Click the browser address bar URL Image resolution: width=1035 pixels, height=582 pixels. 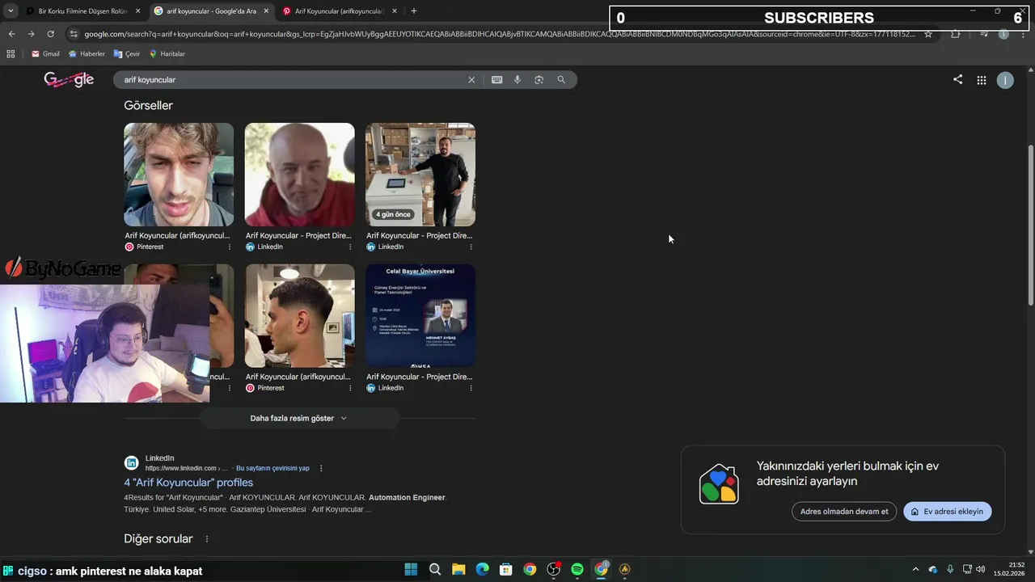pos(500,34)
